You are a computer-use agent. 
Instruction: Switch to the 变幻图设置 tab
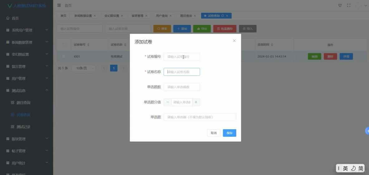pos(112,16)
